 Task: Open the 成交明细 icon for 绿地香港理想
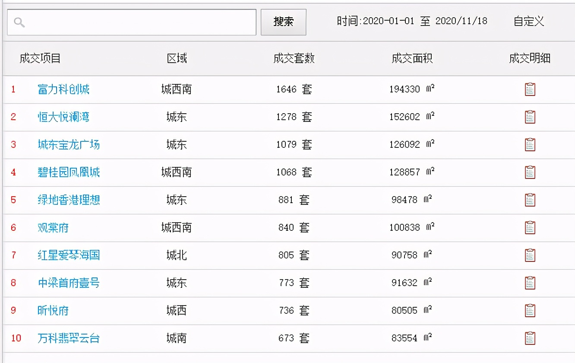pos(529,200)
